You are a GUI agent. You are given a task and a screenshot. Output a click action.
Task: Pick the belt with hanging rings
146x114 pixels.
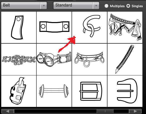pos(90,59)
